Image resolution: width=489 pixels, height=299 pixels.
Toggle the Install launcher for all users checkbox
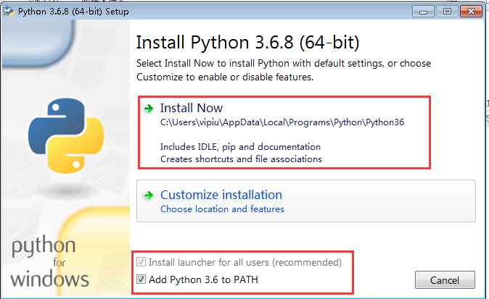pos(141,262)
